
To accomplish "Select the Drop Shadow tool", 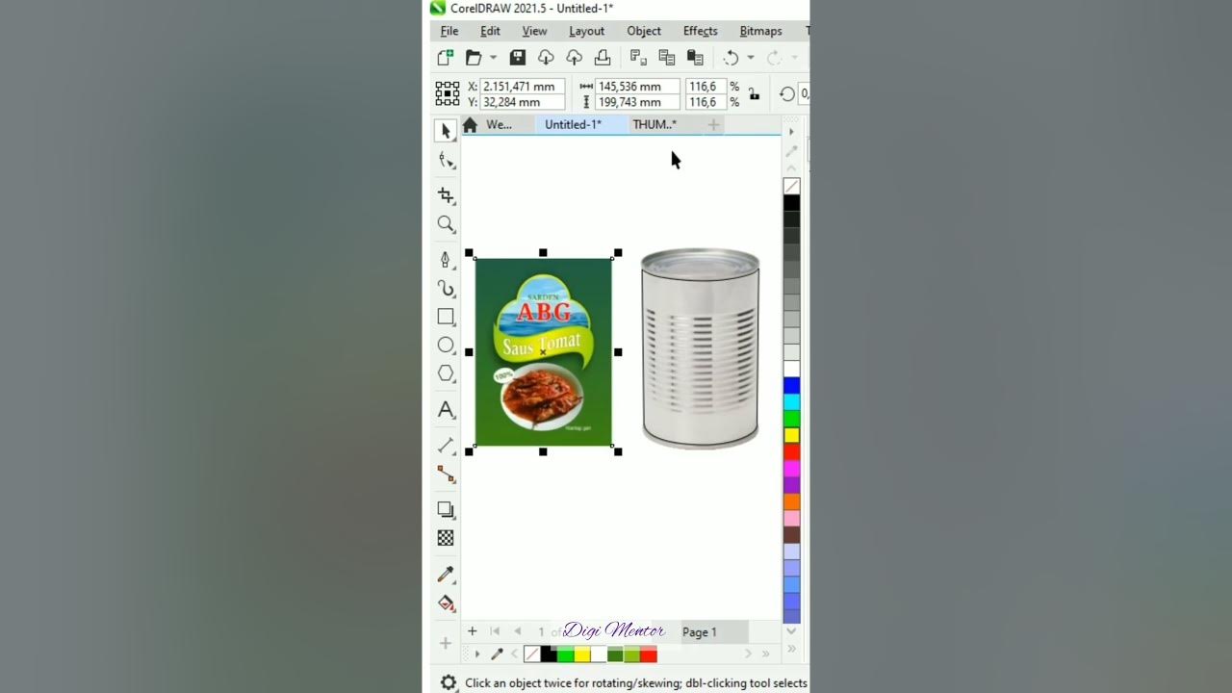I will point(446,509).
